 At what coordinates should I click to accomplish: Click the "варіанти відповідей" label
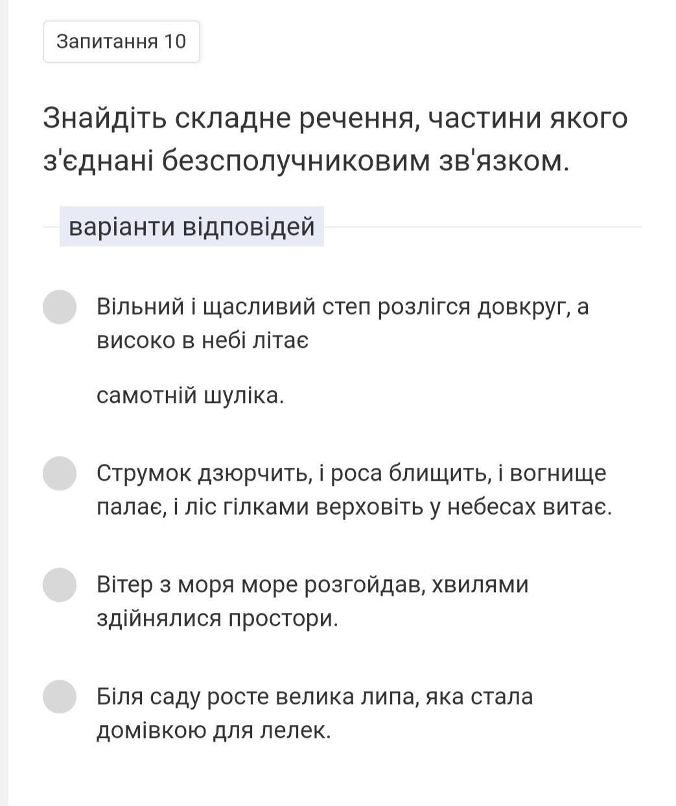(191, 227)
